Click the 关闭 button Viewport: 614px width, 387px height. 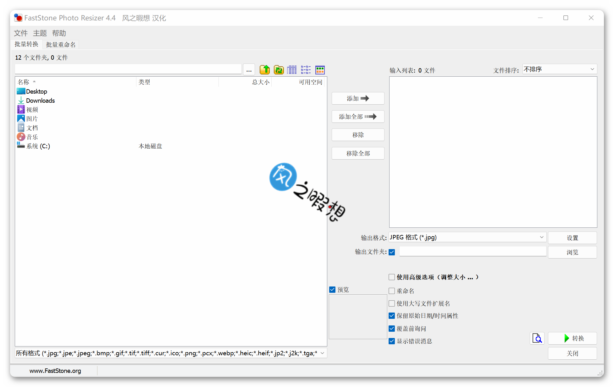(x=572, y=353)
